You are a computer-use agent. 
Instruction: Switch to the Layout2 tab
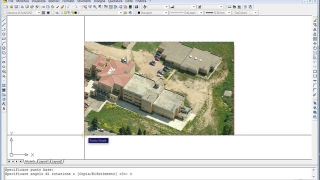(56, 161)
